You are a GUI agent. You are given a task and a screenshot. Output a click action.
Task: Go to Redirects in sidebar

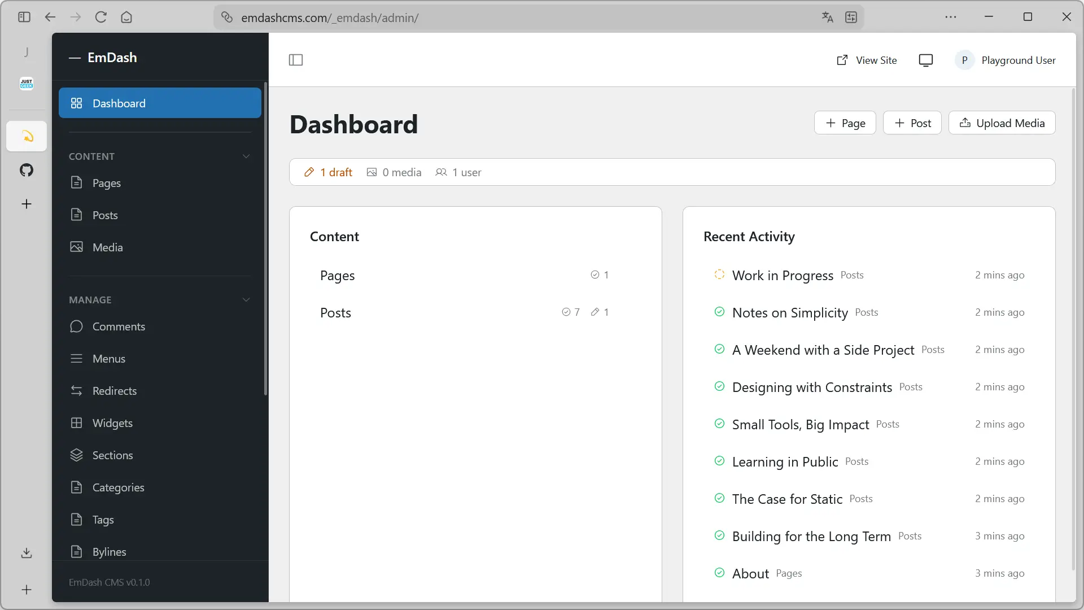pos(114,391)
